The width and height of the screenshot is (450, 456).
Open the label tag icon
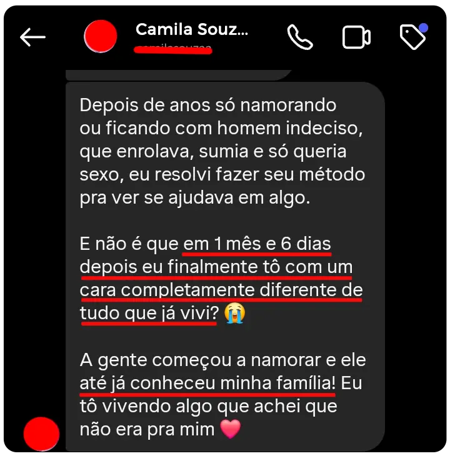pyautogui.click(x=412, y=37)
